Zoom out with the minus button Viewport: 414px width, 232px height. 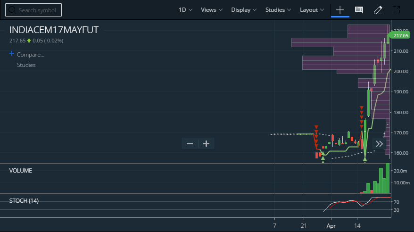pos(190,143)
